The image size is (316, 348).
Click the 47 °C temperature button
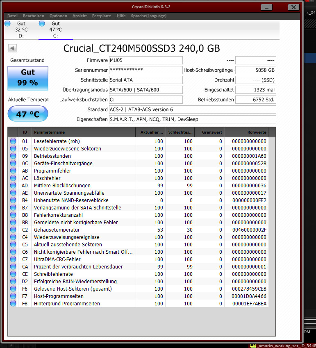pos(28,114)
